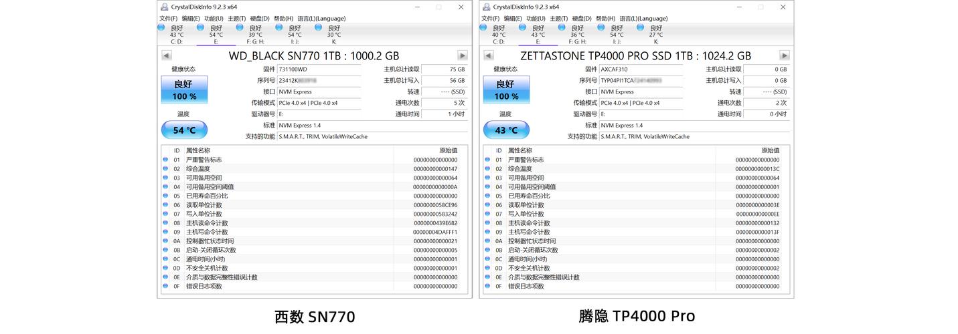Click serial number field in WD_BLACK window
Viewport: 958px width, 334px height.
coord(319,80)
